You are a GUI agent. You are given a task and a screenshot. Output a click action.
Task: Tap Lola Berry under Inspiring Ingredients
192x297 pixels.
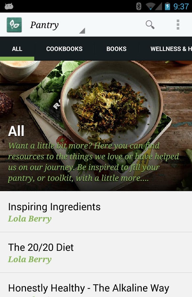point(30,219)
